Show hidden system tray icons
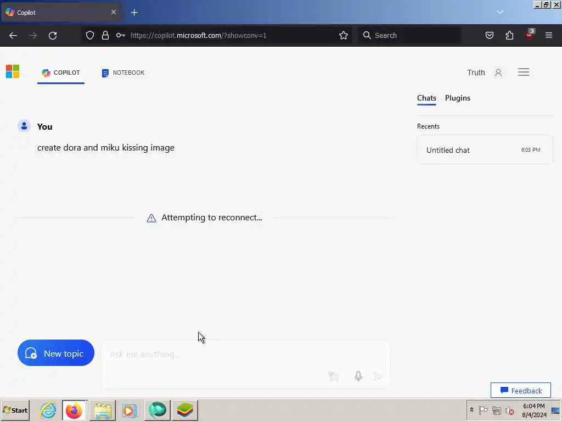Screen dimensions: 562x422 [x=471, y=410]
